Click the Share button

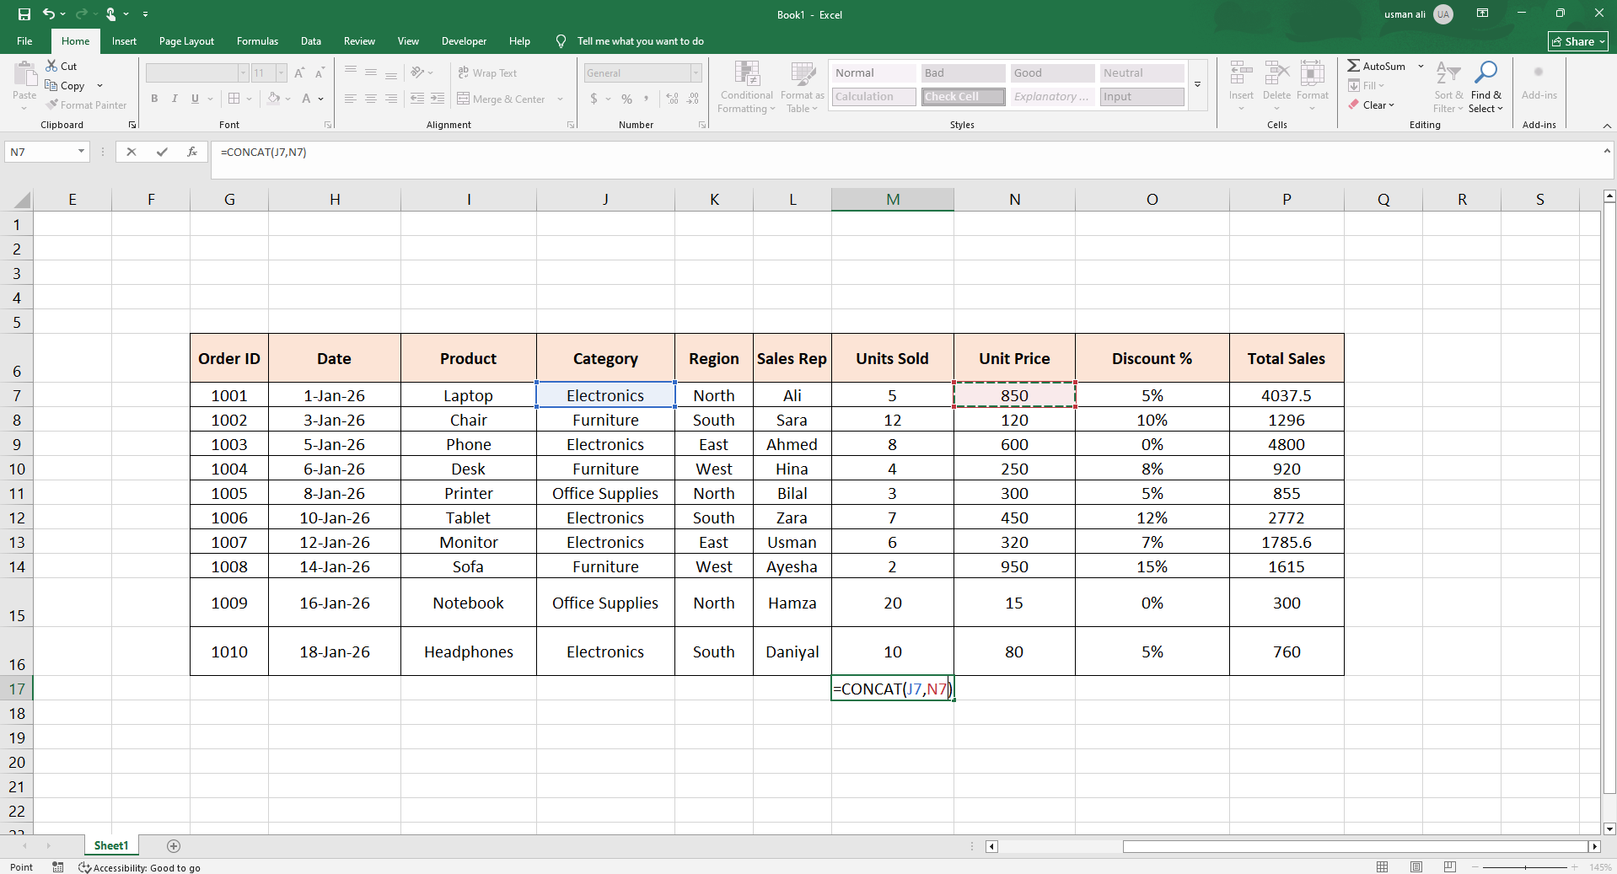coord(1578,41)
